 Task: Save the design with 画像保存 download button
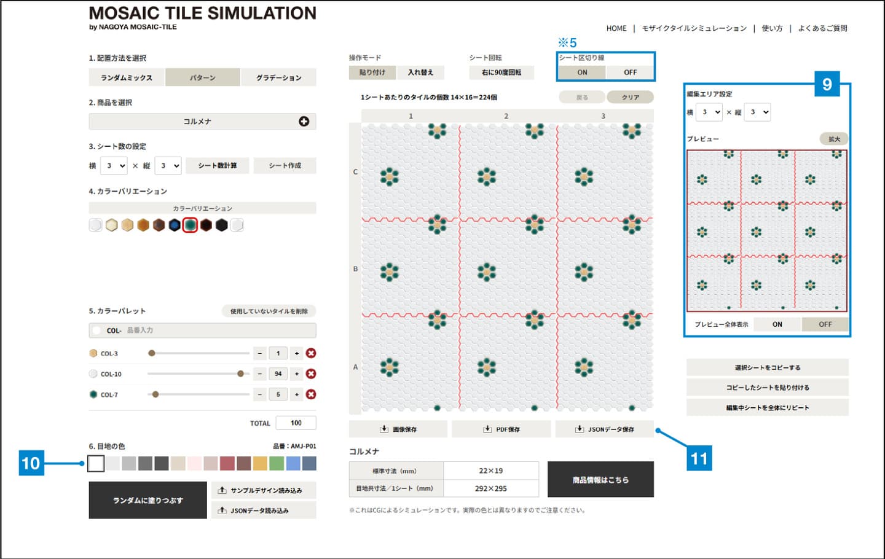click(398, 429)
